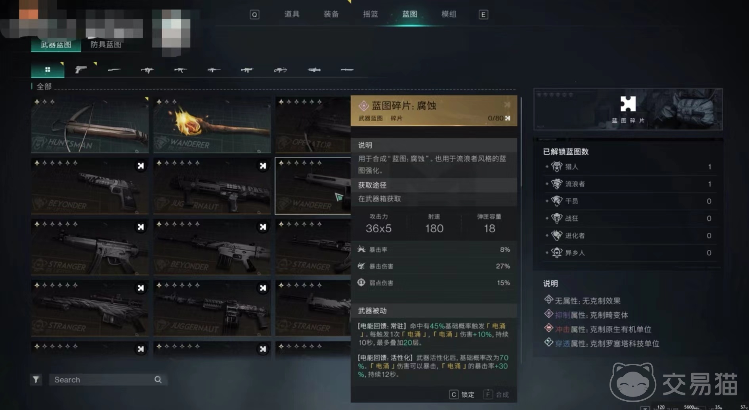The width and height of the screenshot is (749, 410).
Task: Open the 装备 top tab
Action: [x=331, y=14]
